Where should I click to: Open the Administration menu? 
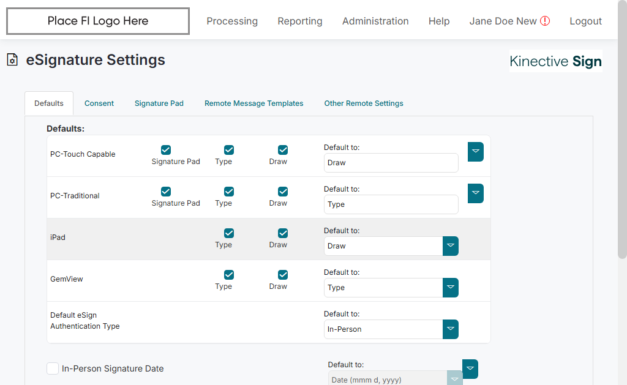375,21
